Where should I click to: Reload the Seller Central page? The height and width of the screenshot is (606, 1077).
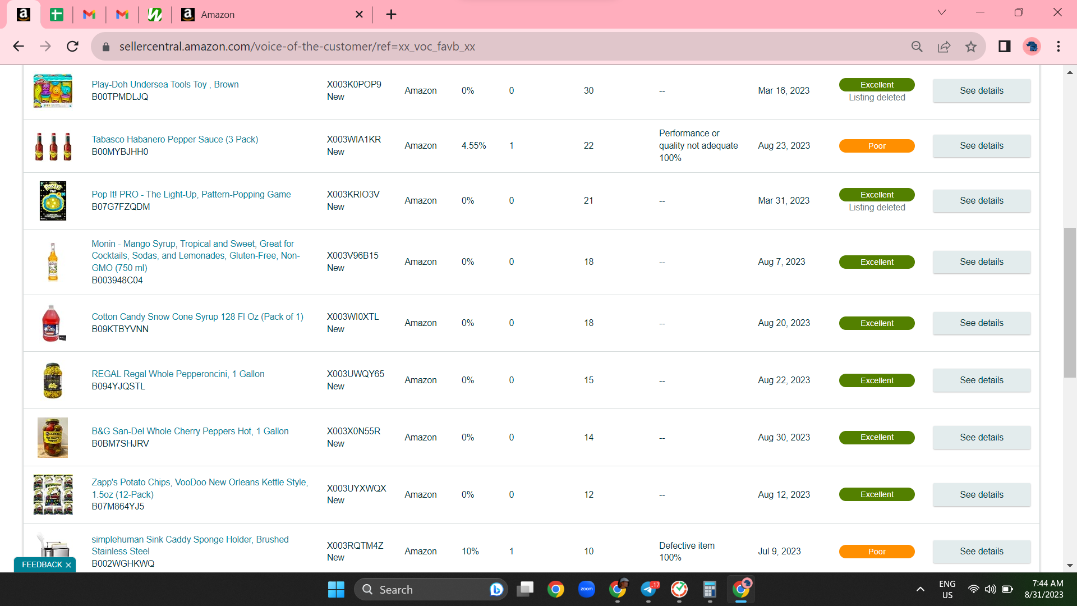72,47
